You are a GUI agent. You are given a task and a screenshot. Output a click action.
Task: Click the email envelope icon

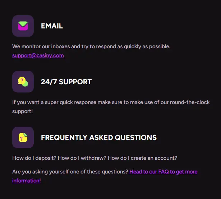(x=23, y=26)
